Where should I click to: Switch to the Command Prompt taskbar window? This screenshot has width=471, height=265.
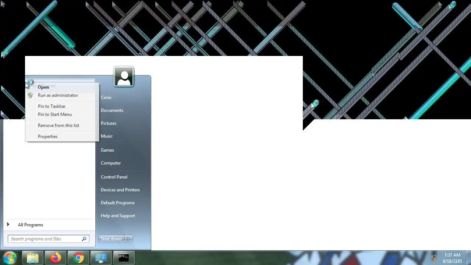pyautogui.click(x=124, y=258)
